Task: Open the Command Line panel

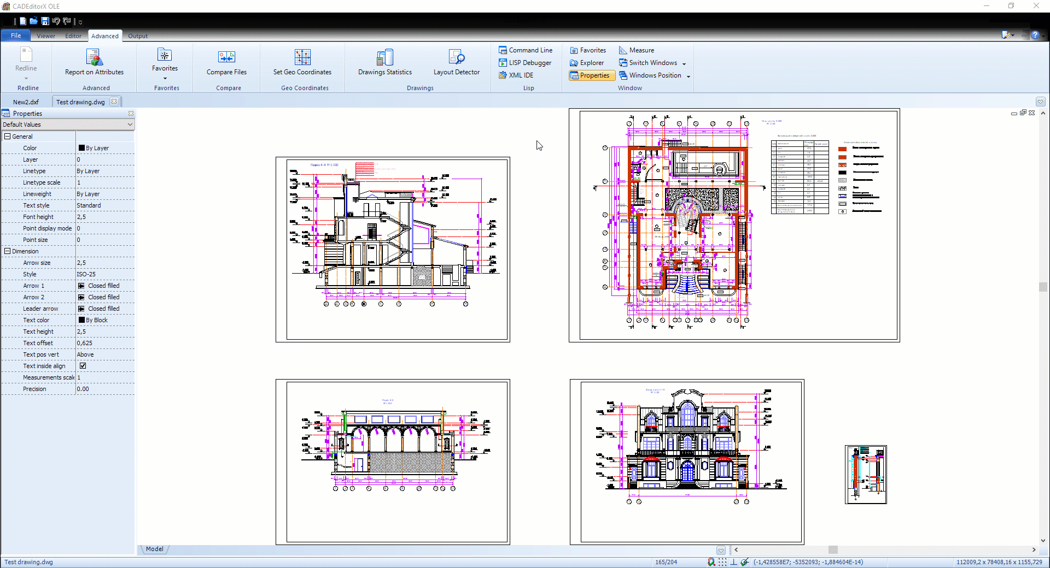Action: (x=526, y=50)
